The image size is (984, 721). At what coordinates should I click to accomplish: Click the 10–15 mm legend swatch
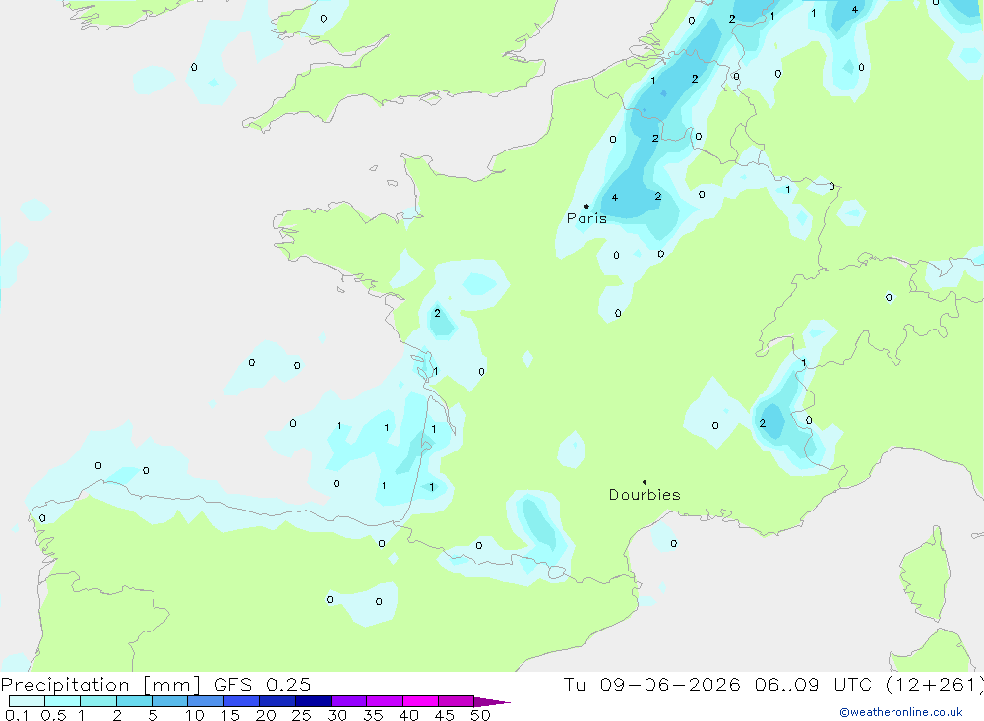click(x=206, y=701)
